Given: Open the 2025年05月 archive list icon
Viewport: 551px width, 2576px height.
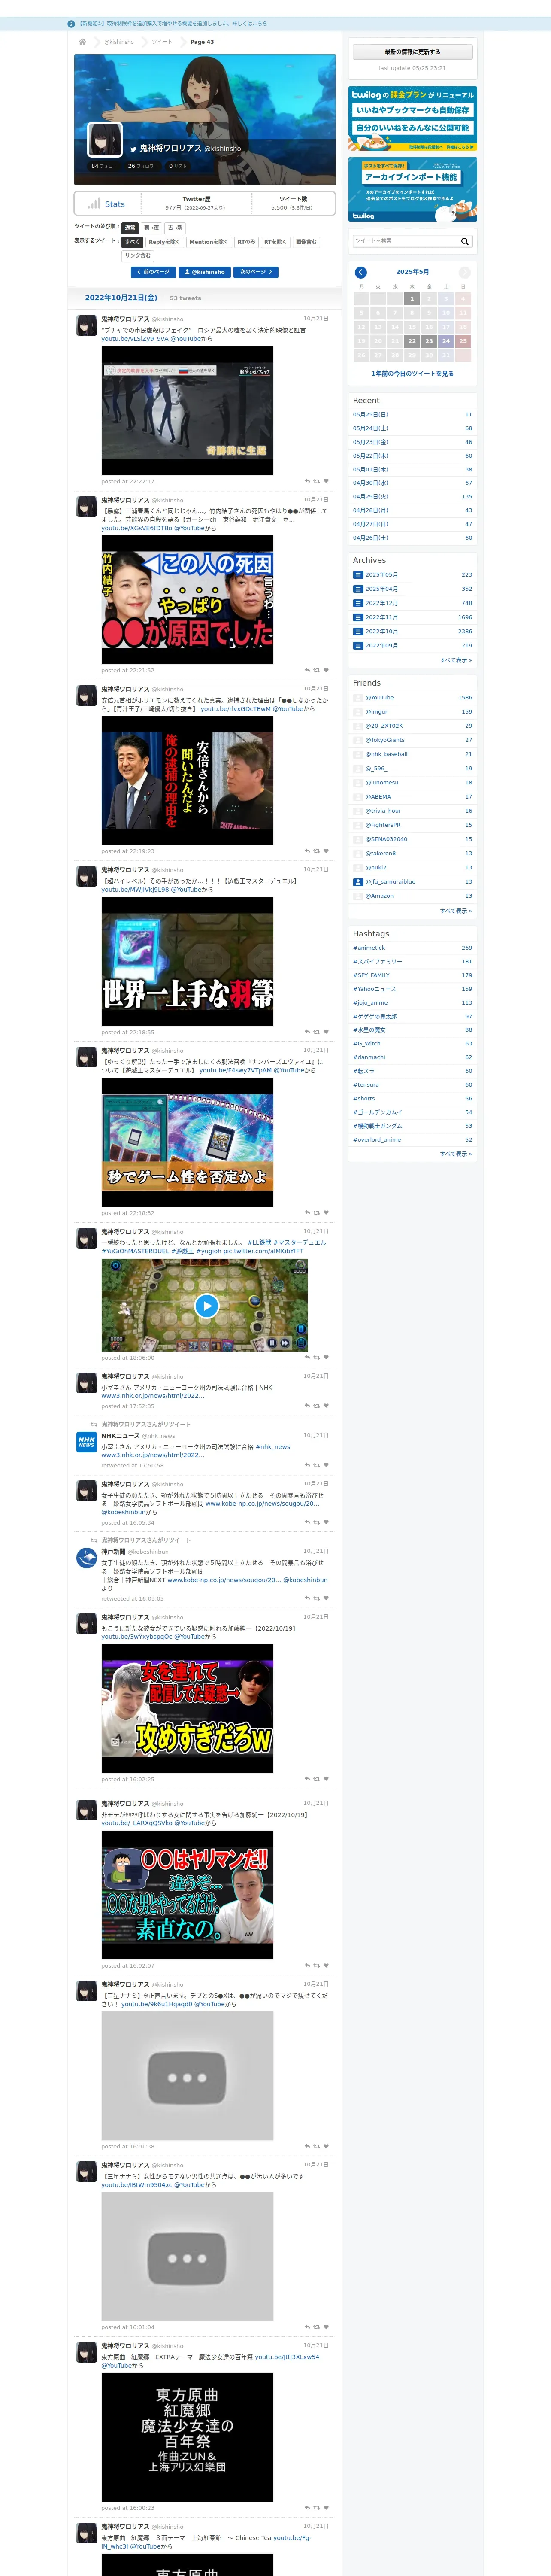Looking at the screenshot, I should [x=358, y=575].
